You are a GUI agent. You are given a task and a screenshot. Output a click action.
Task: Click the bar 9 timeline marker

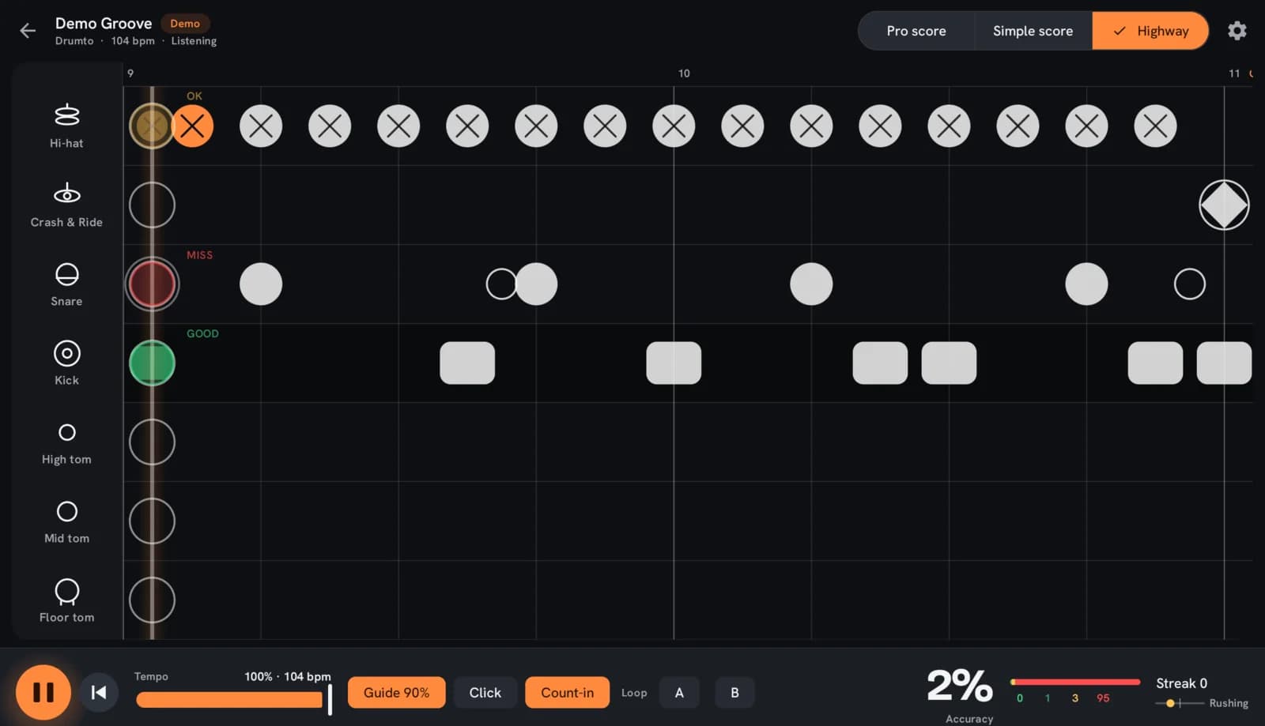(x=130, y=73)
